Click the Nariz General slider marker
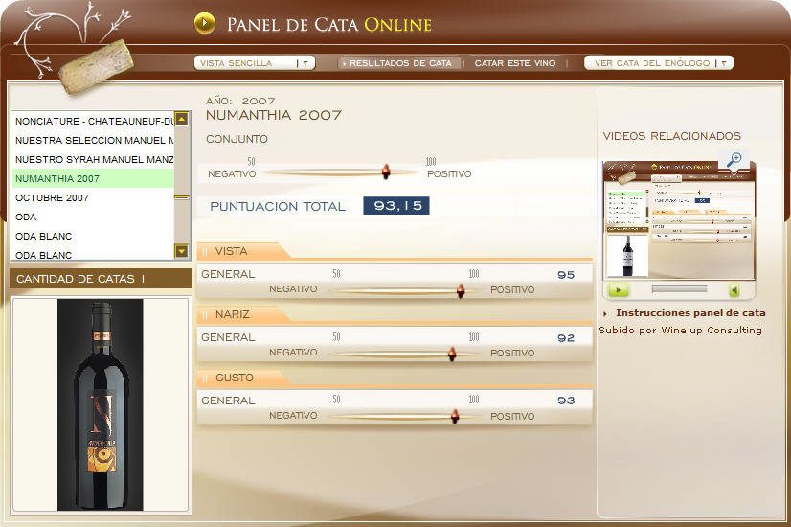 pos(452,354)
